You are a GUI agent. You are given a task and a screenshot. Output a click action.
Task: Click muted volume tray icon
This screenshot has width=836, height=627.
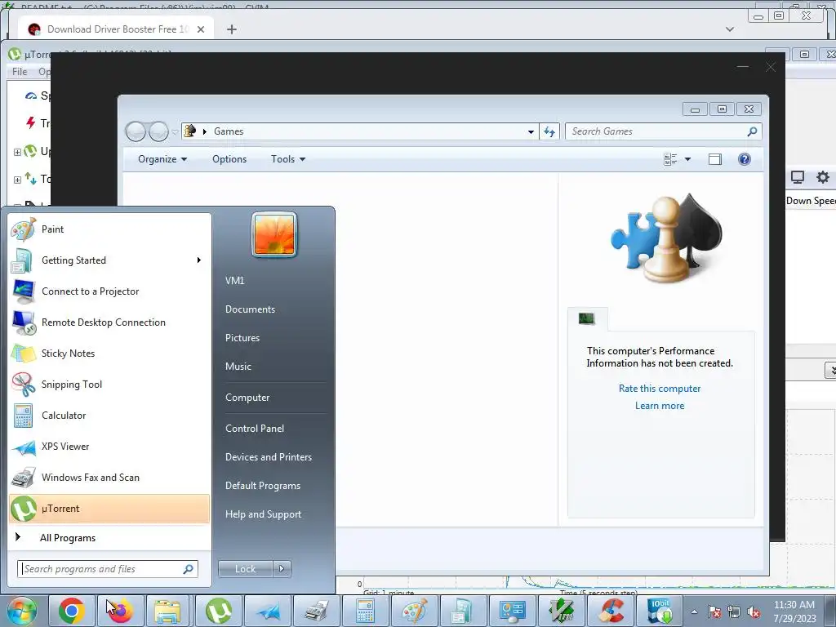[754, 612]
